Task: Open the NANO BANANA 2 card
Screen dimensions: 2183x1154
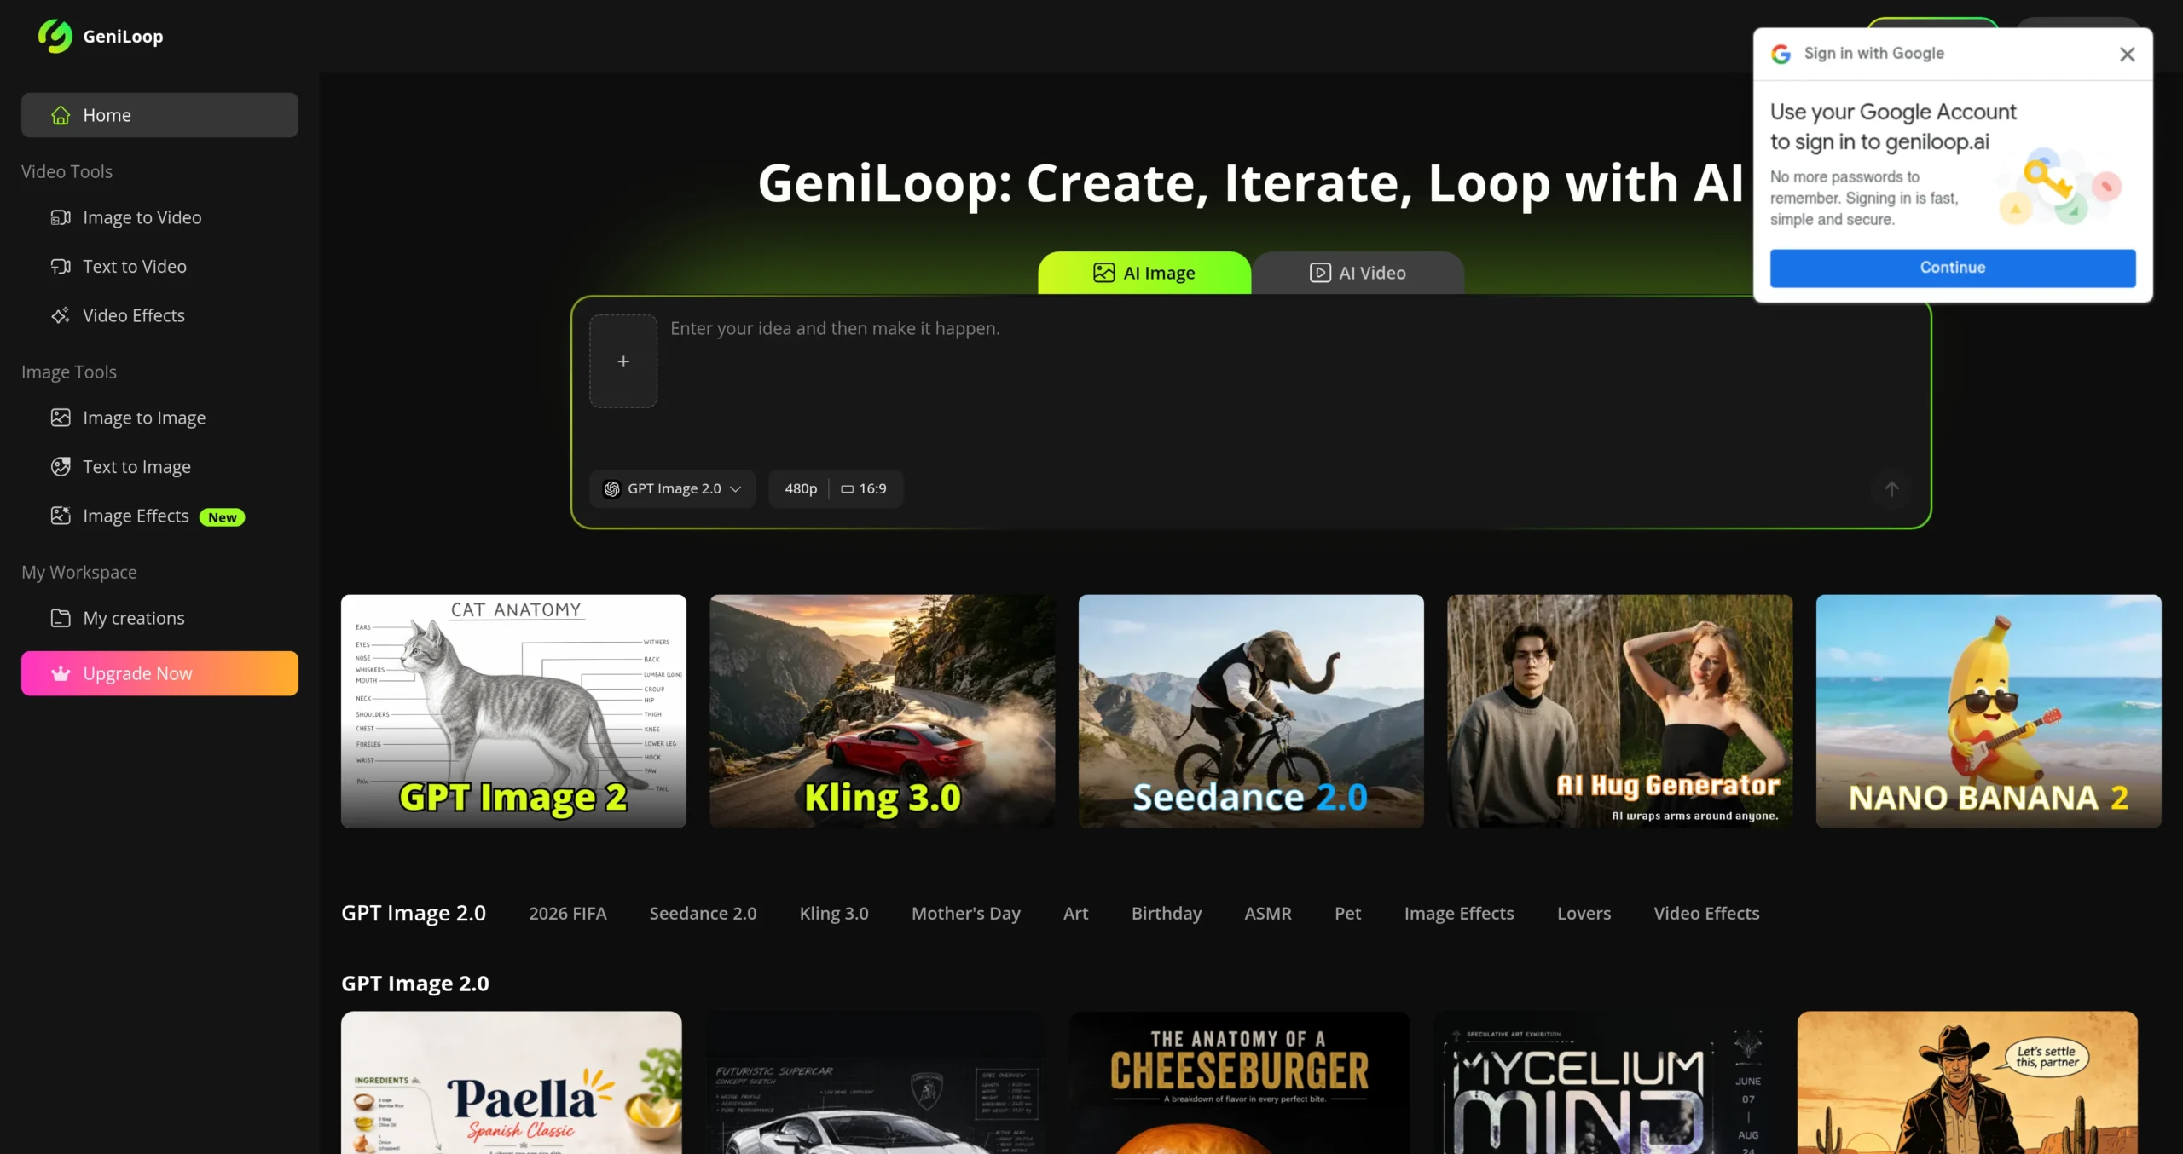Action: (x=1989, y=711)
